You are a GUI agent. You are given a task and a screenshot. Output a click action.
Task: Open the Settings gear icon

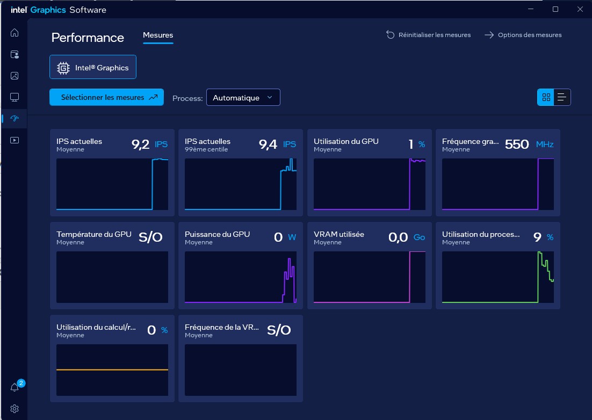pyautogui.click(x=15, y=409)
